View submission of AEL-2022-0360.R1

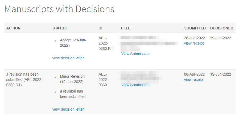[x=135, y=54]
